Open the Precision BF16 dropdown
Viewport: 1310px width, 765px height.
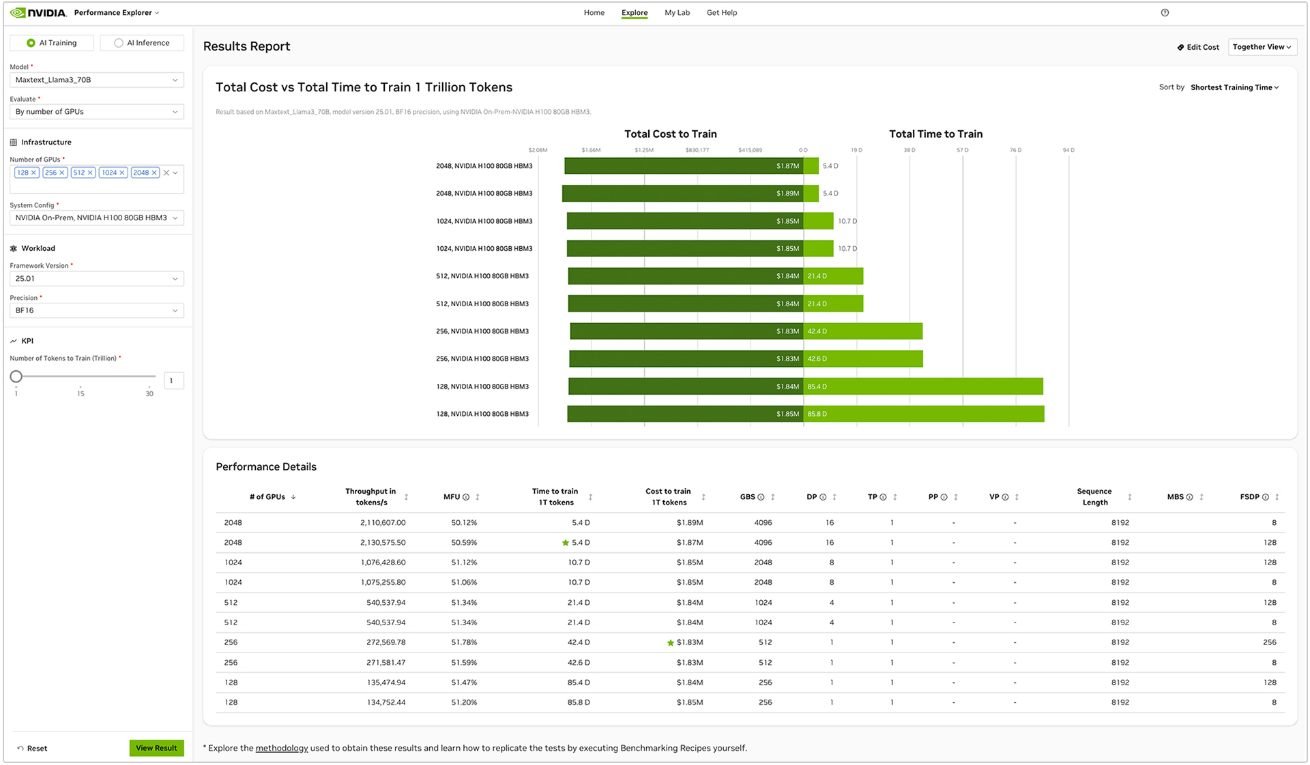97,310
